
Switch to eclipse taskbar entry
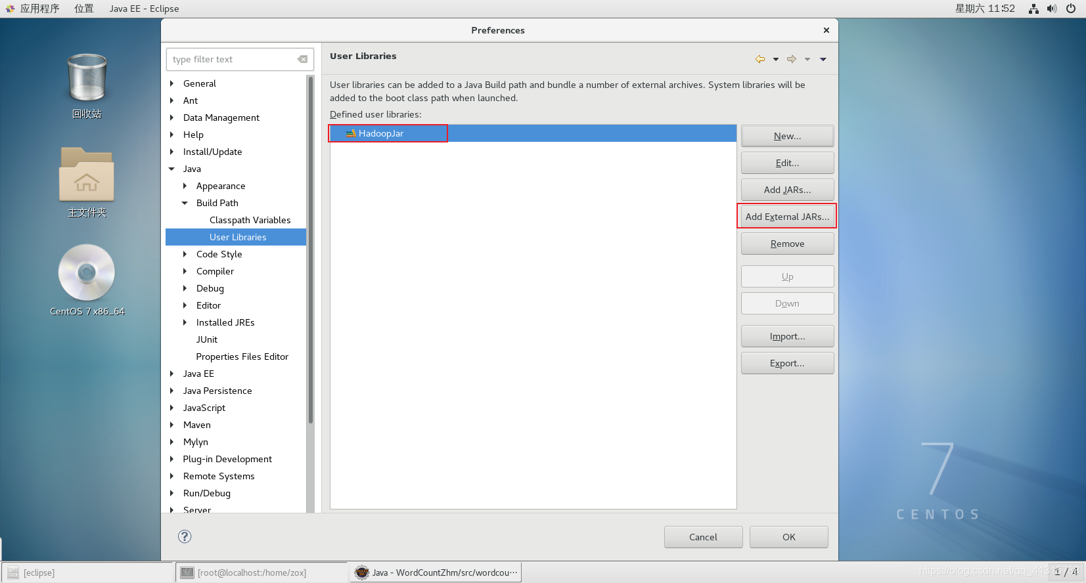point(87,572)
